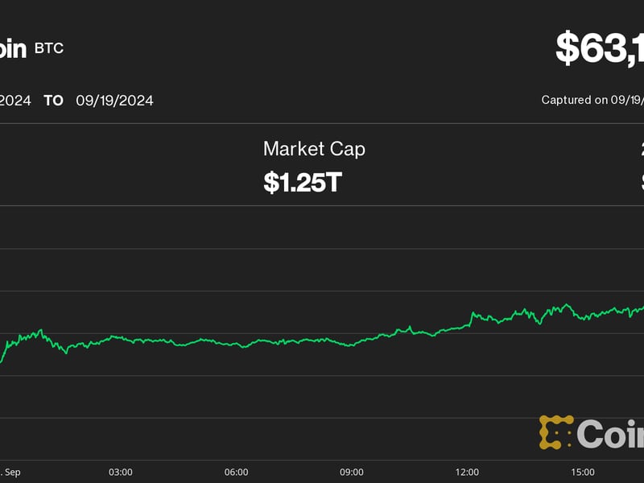Click the Sep date axis label
The width and height of the screenshot is (644, 483).
pyautogui.click(x=11, y=472)
